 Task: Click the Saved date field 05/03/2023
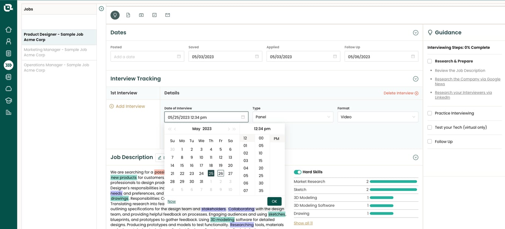pyautogui.click(x=225, y=57)
